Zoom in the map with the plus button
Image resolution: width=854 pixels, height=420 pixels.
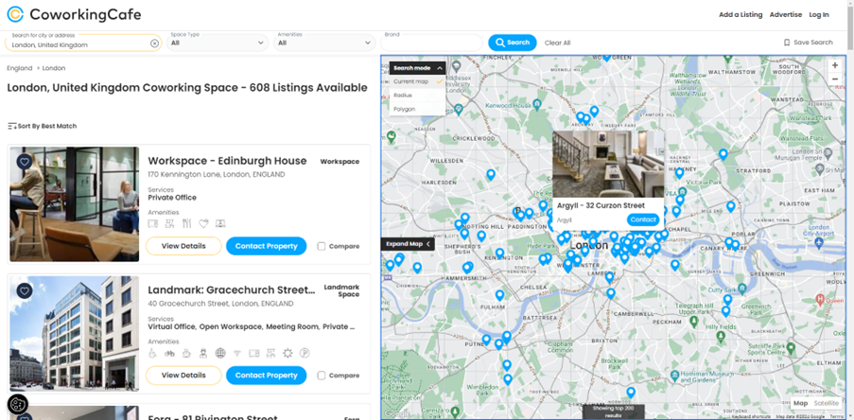[x=835, y=65]
